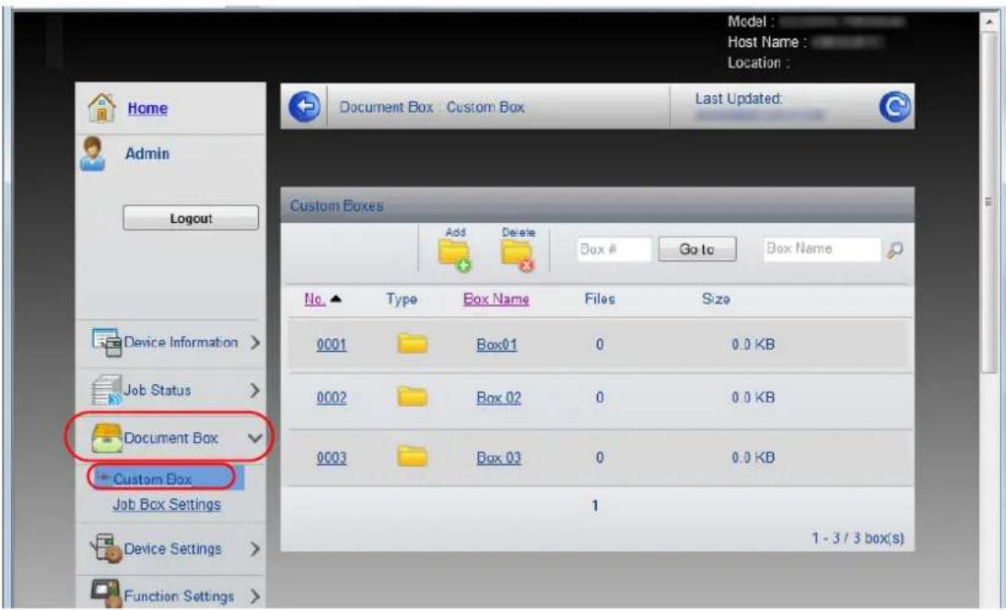
Task: Open Job Box Settings submenu item
Action: click(x=167, y=505)
